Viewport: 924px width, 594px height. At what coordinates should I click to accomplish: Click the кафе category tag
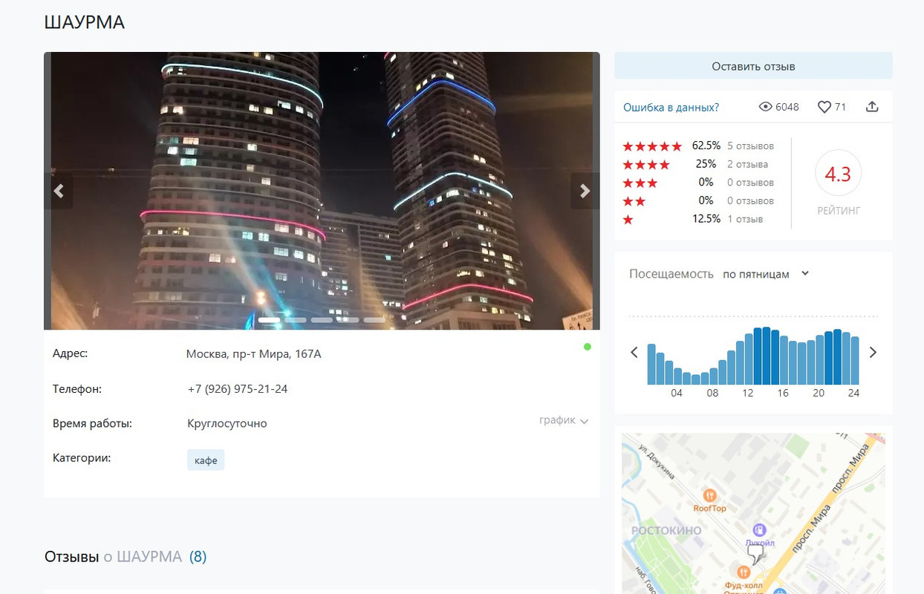(x=206, y=460)
